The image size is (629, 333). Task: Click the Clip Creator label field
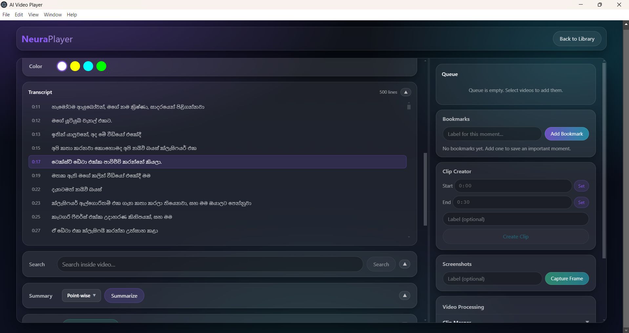coord(516,219)
